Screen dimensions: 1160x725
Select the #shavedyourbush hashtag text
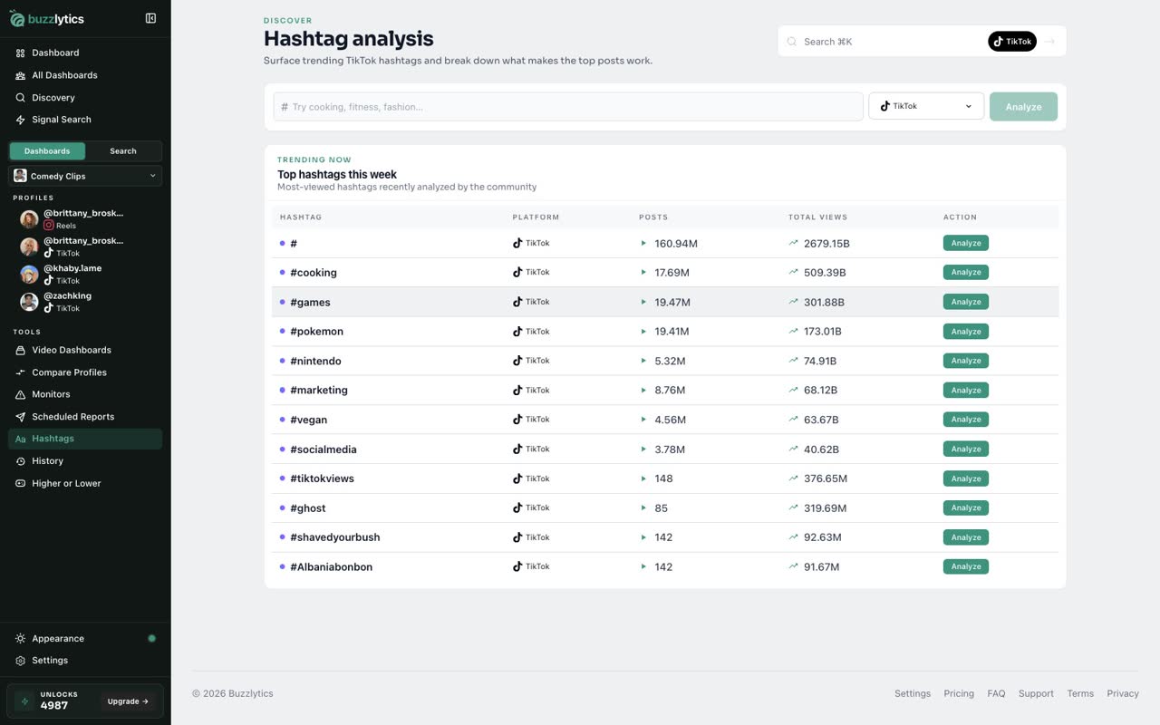click(x=335, y=537)
